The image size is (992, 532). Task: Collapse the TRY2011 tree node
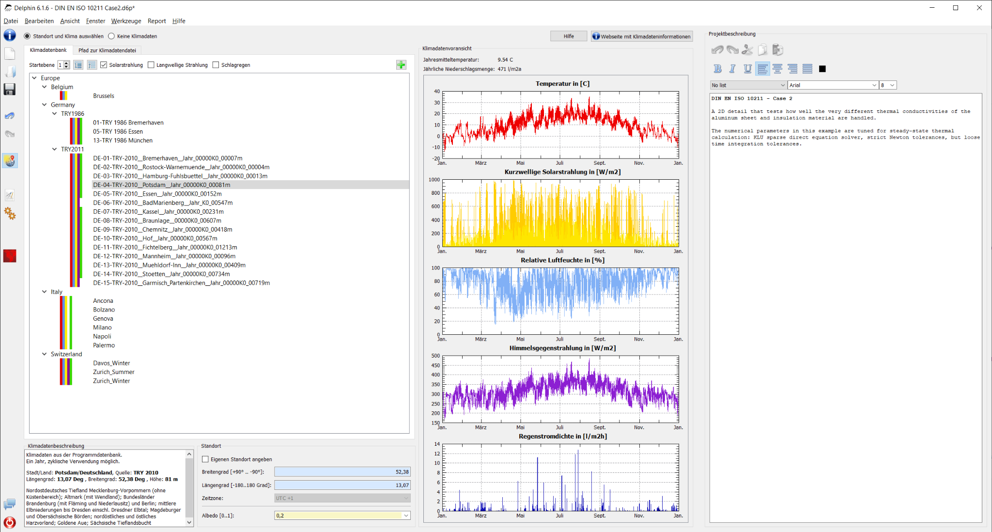point(54,149)
